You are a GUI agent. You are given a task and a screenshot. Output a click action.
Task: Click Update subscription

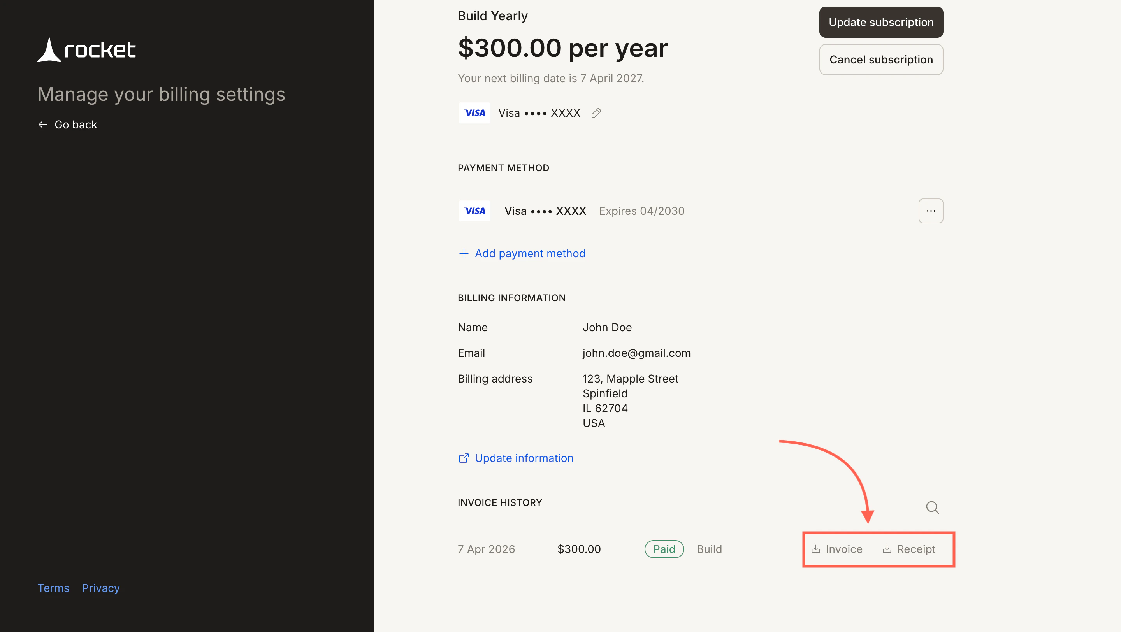[x=881, y=22]
